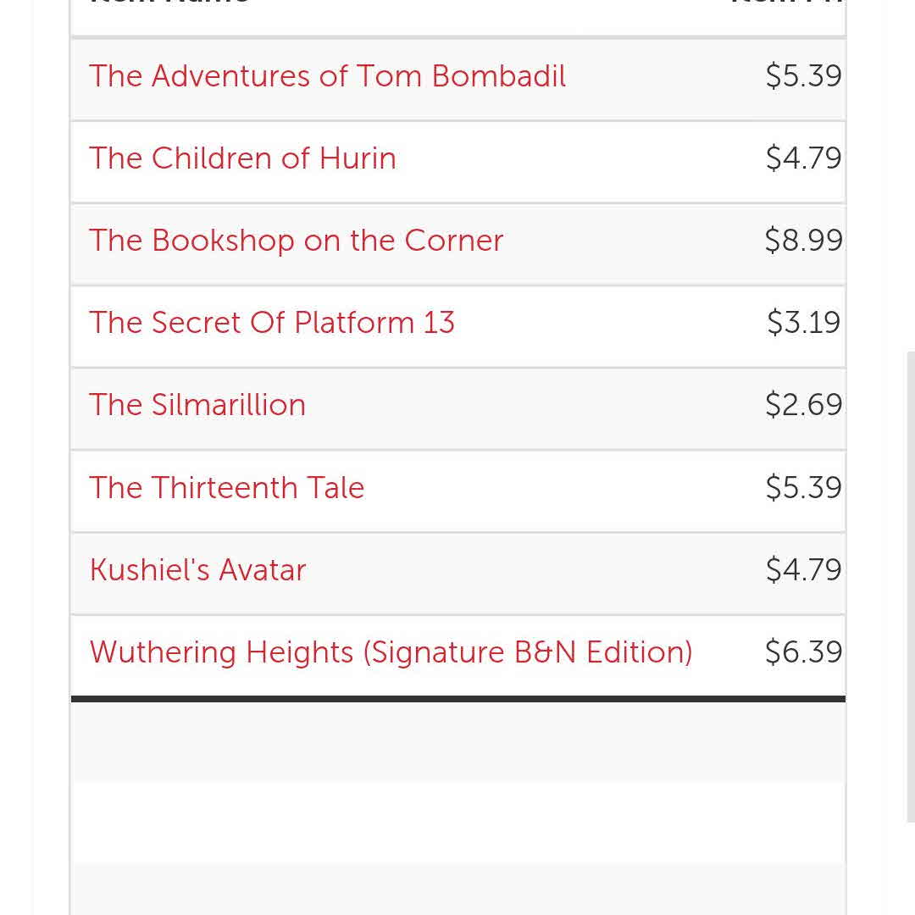Click the vertical scrollbar on the right edge
The image size is (915, 915).
pos(911,585)
